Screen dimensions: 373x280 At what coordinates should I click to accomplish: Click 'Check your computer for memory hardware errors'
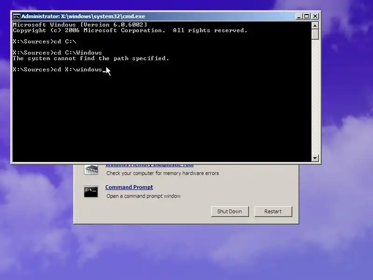click(x=162, y=173)
